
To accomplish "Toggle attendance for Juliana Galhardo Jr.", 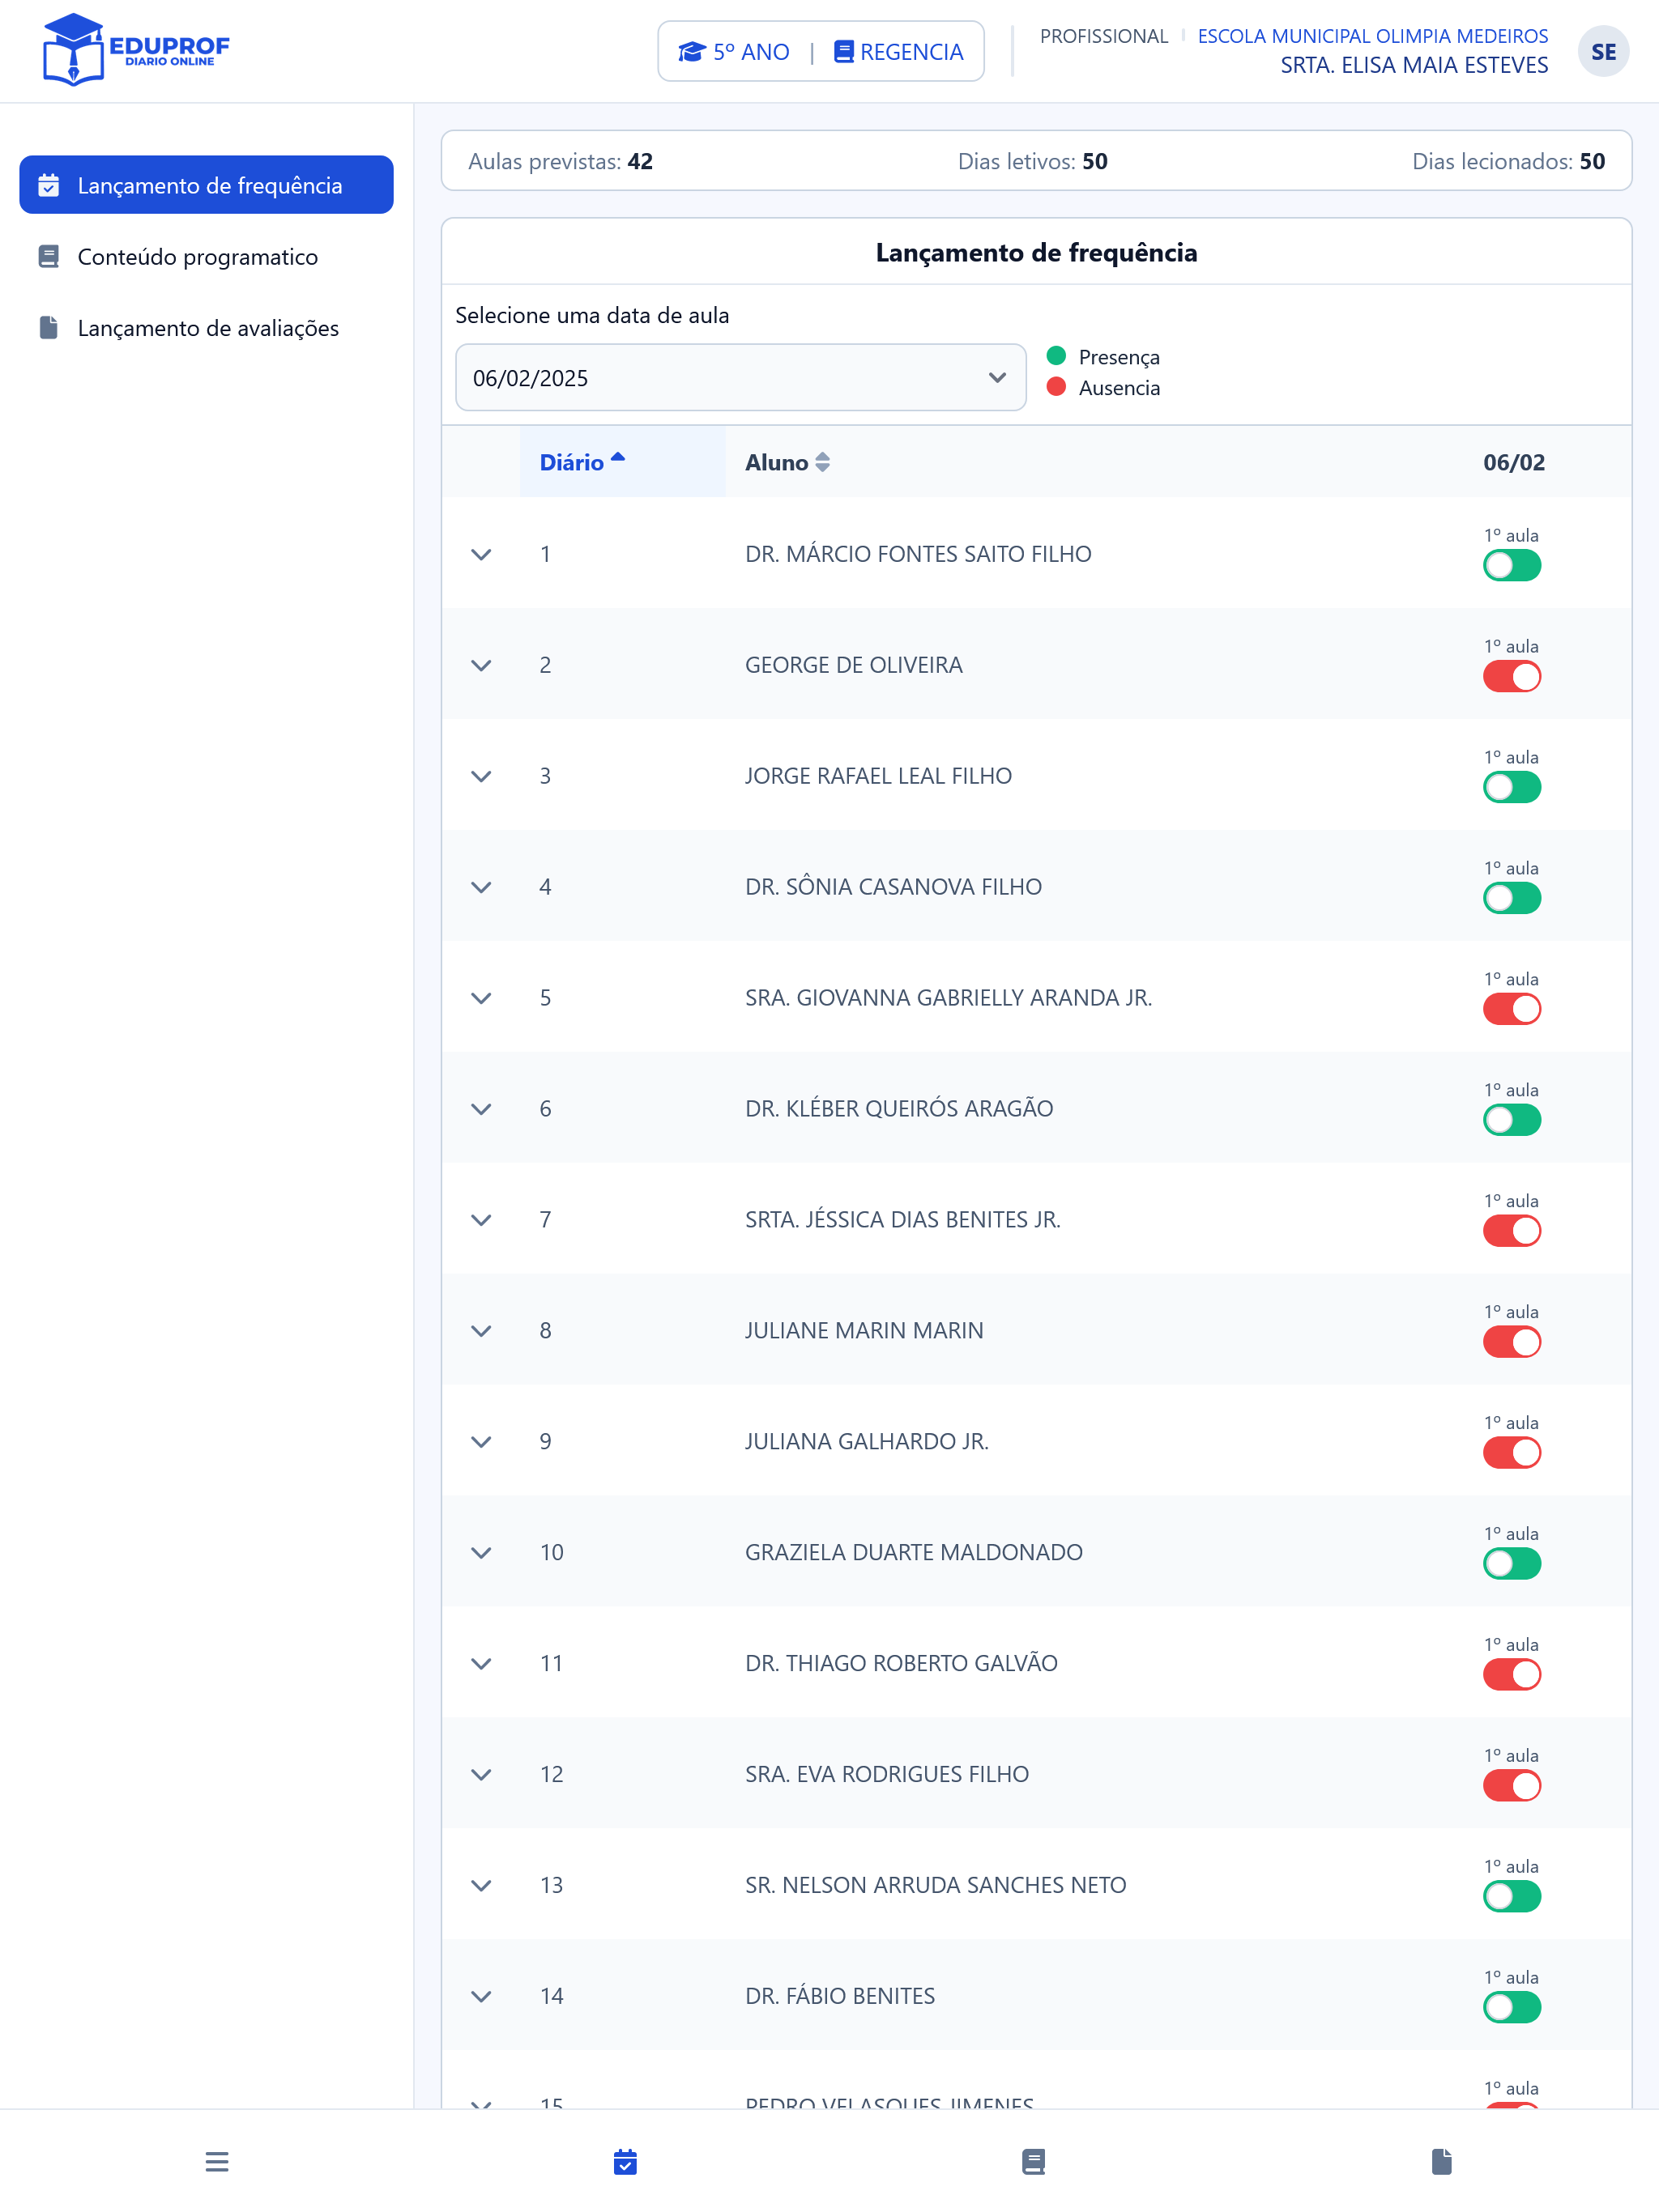I will (x=1511, y=1453).
